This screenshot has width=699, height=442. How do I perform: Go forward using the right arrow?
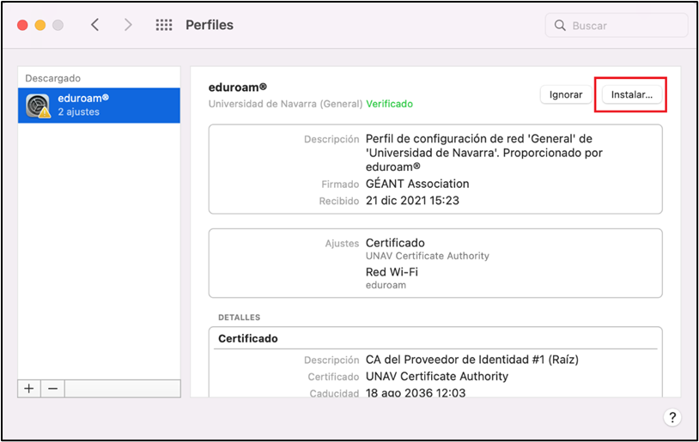point(128,25)
